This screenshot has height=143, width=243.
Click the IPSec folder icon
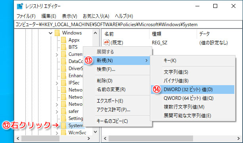(x=63, y=83)
